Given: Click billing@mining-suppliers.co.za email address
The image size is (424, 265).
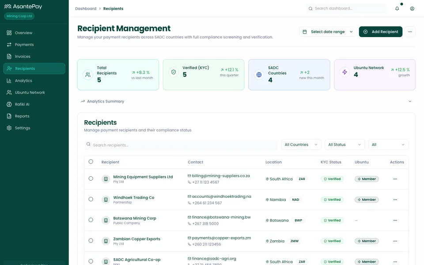Looking at the screenshot, I should pos(221,176).
